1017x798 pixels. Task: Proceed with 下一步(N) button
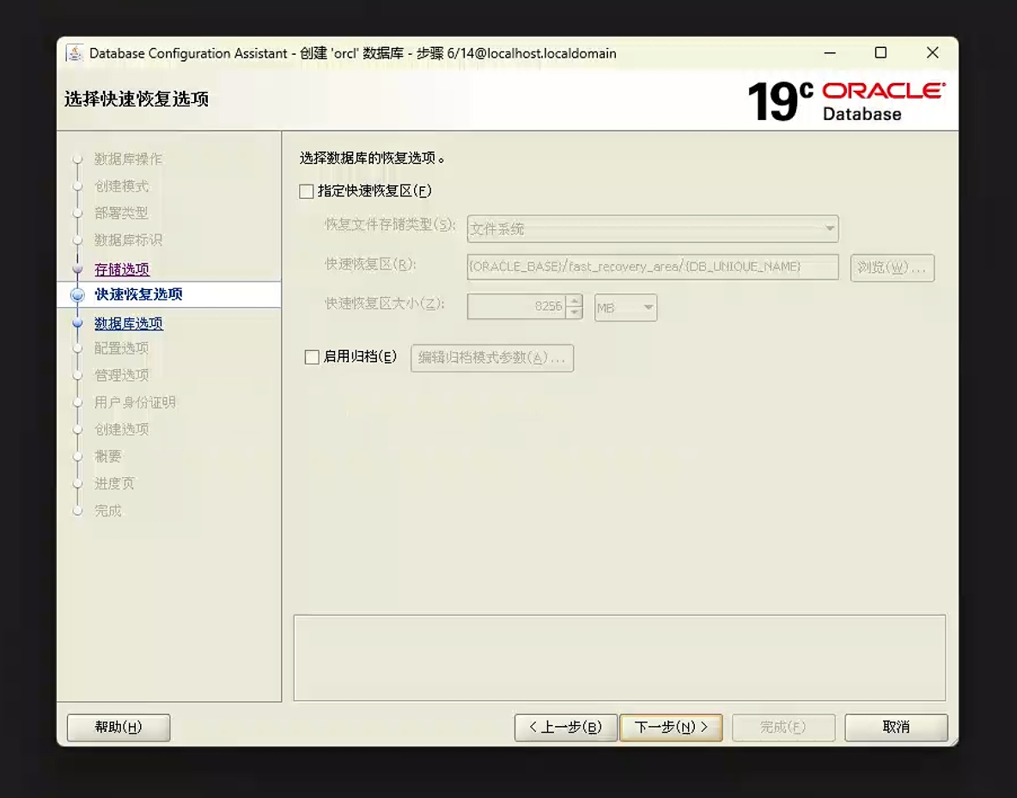click(x=672, y=728)
